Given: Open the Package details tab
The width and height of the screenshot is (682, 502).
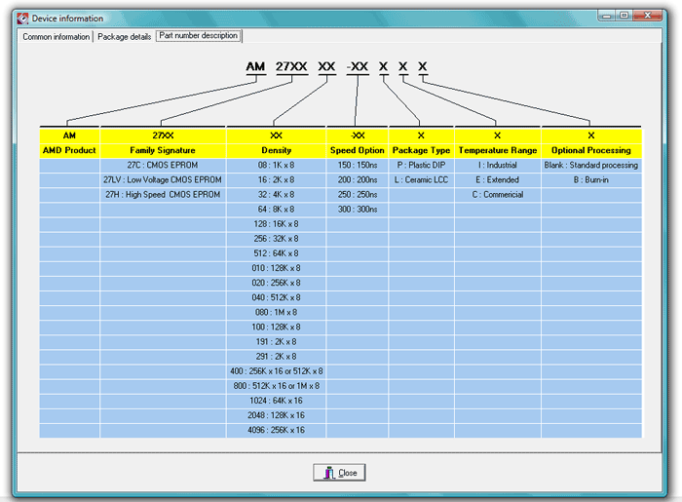Looking at the screenshot, I should [x=124, y=36].
